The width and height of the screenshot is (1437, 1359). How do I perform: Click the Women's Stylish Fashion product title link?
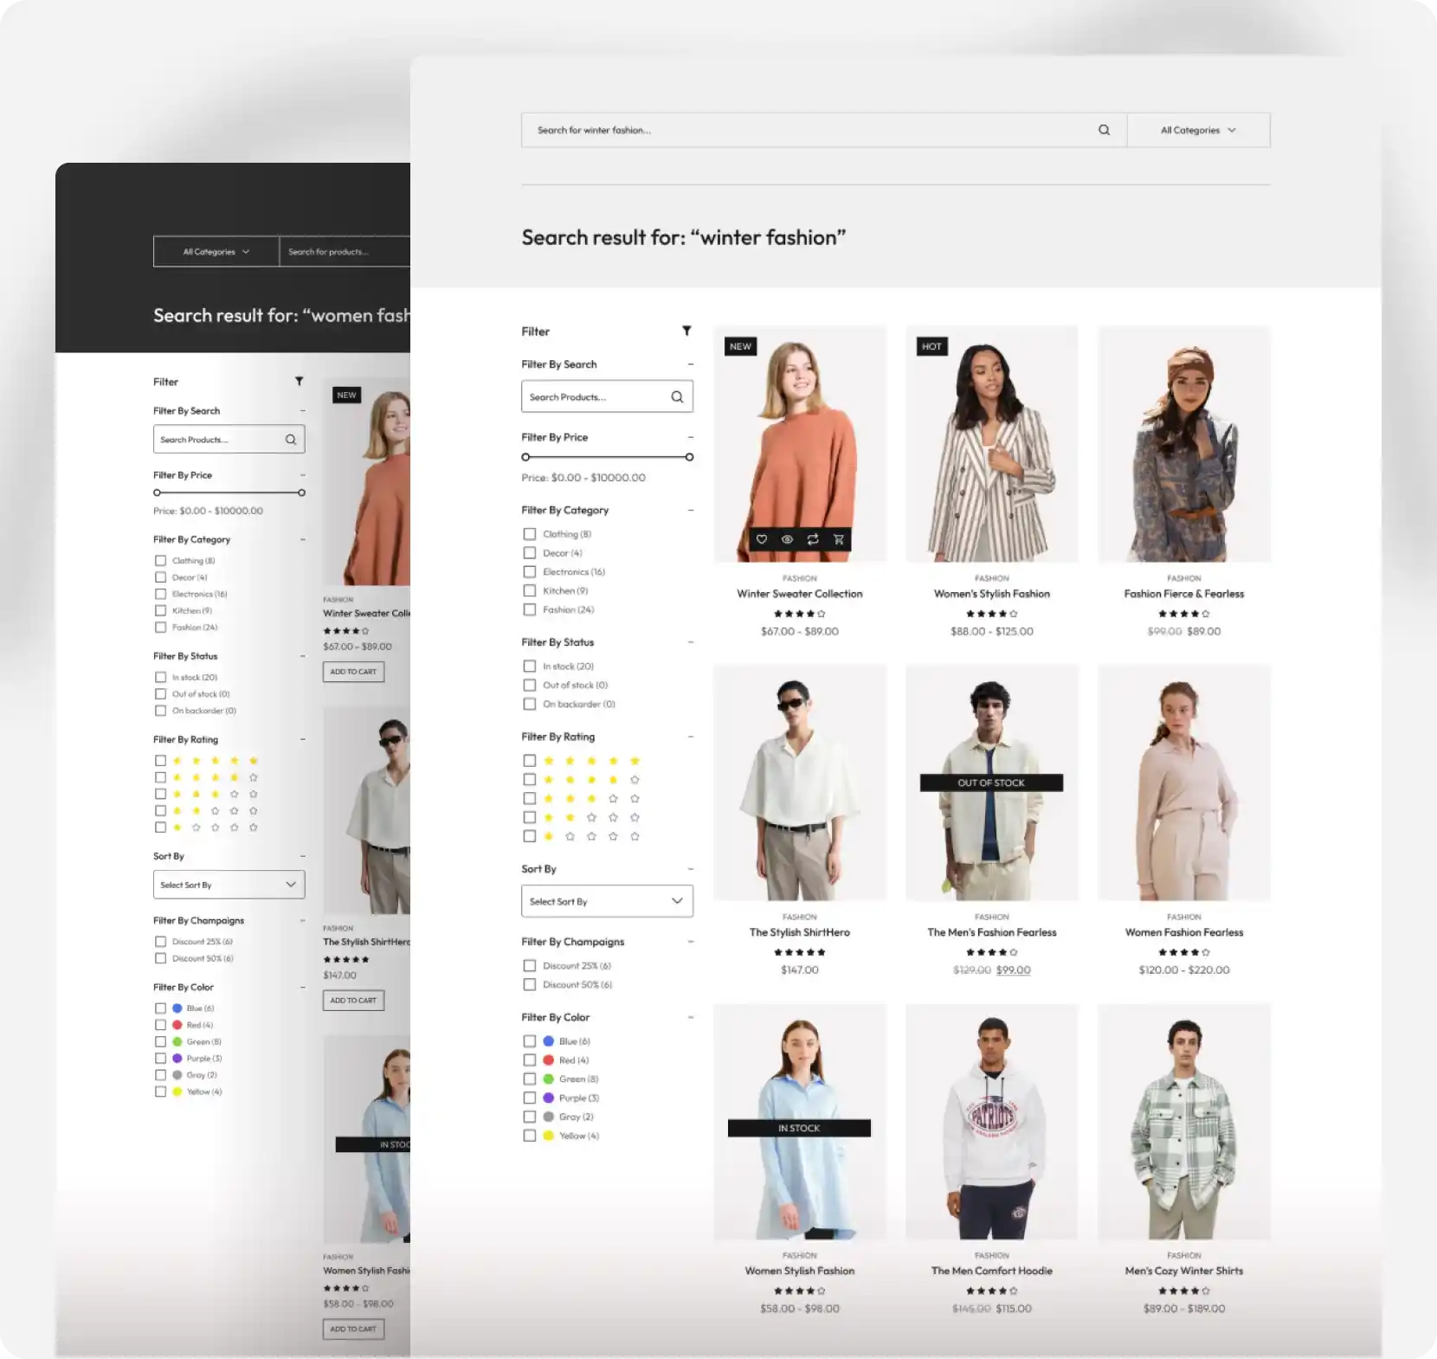[991, 593]
